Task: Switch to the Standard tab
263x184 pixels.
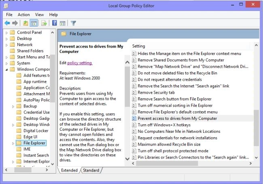Action: (91, 170)
